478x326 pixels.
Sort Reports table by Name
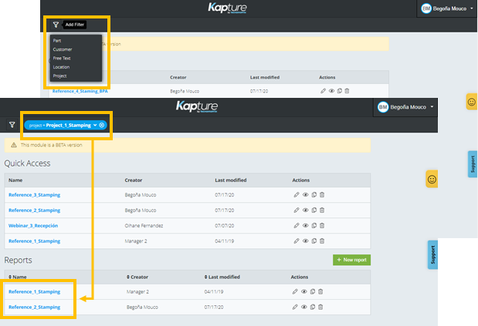tap(18, 277)
